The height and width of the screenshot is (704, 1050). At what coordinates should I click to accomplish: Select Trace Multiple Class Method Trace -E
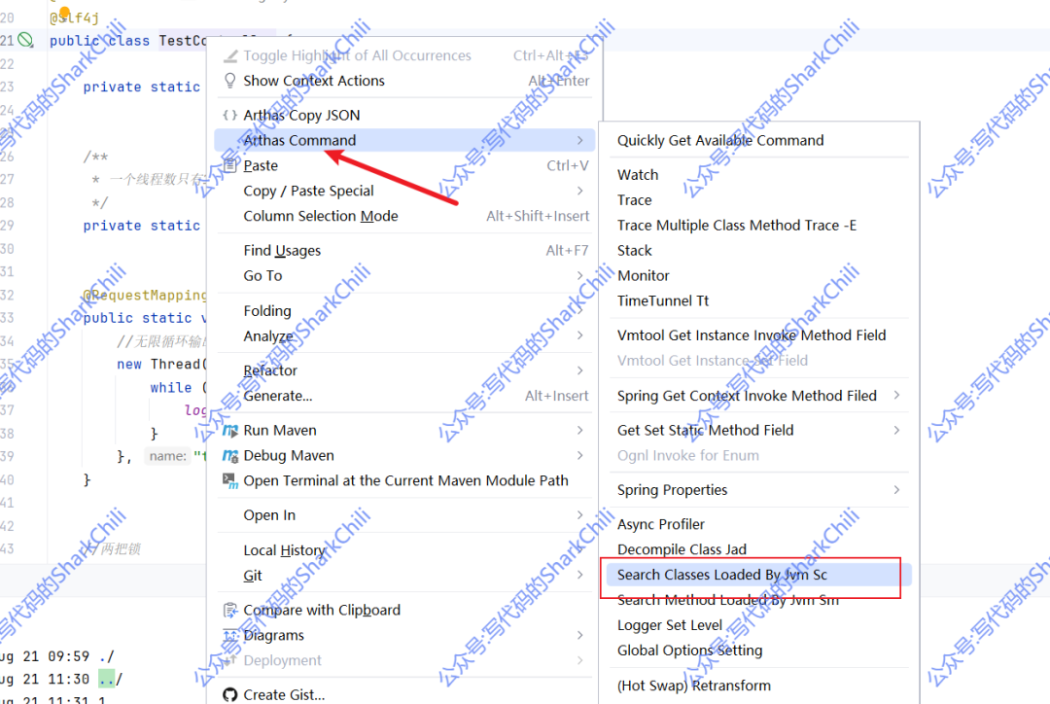click(759, 225)
